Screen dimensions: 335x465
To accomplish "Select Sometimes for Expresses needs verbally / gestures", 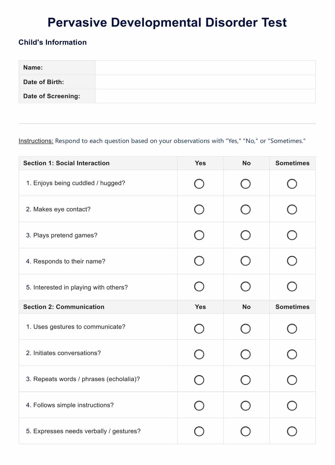I will (x=292, y=431).
